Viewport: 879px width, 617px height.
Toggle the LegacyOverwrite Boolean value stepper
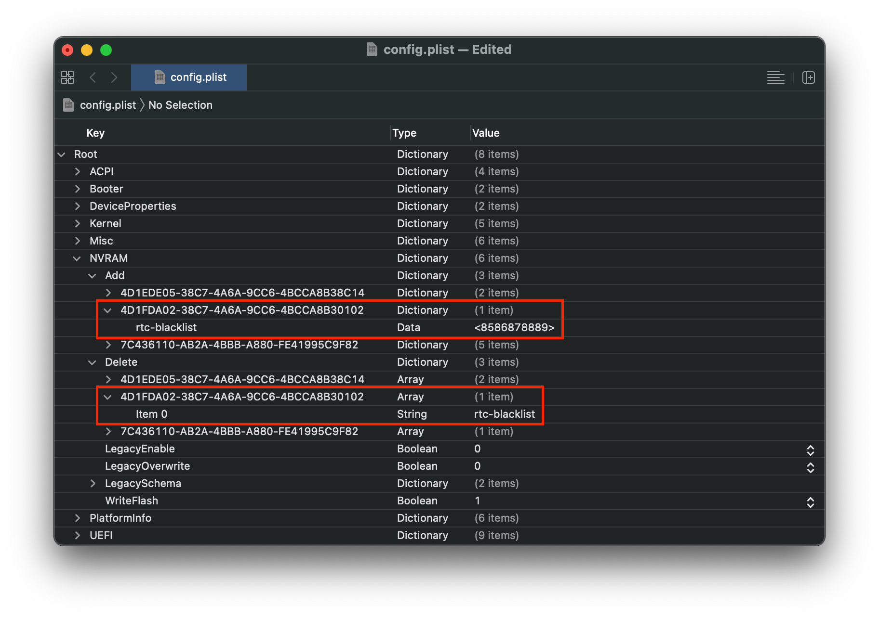[810, 467]
